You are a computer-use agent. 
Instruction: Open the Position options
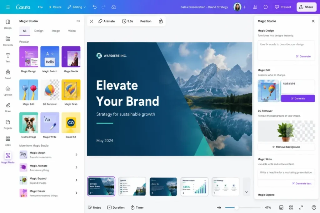coord(146,21)
